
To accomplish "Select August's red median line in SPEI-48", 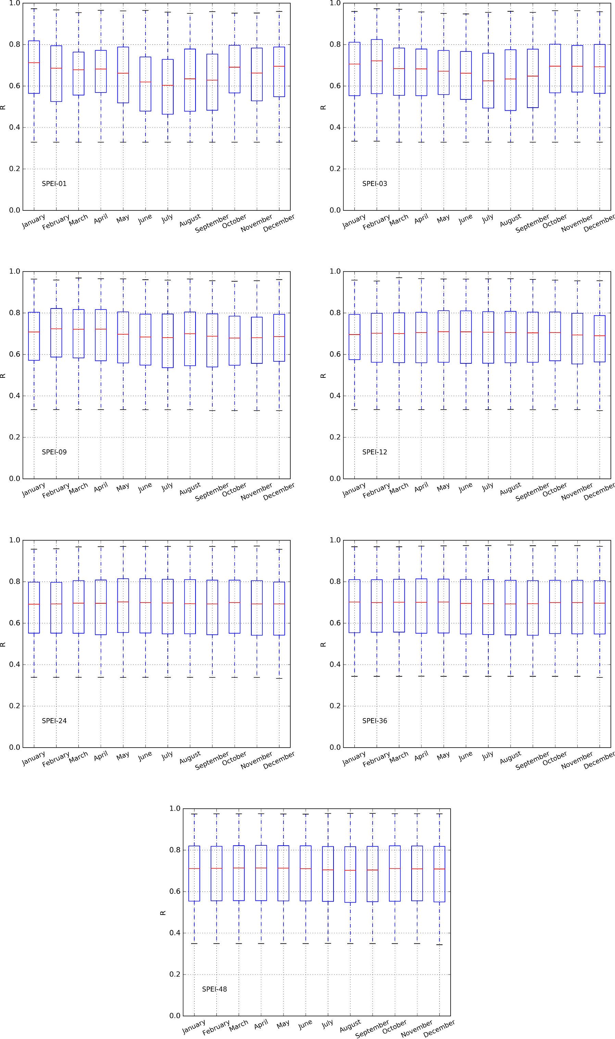I will click(350, 870).
